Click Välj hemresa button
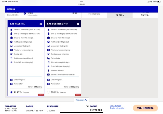 (x=145, y=108)
